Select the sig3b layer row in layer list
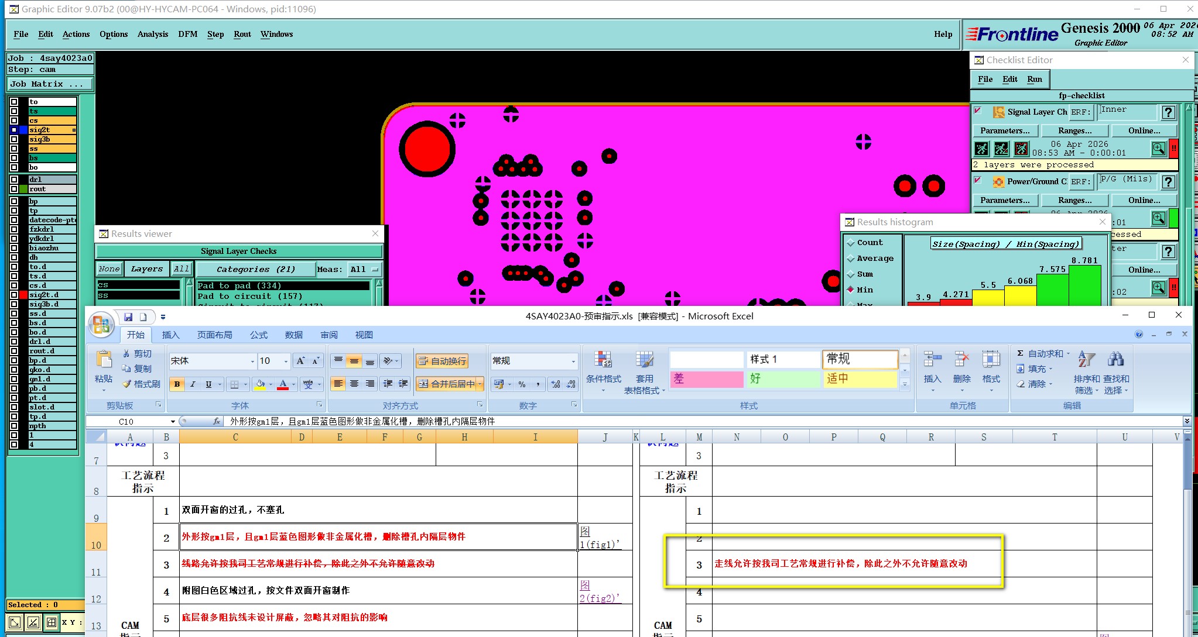This screenshot has width=1198, height=637. click(x=52, y=139)
